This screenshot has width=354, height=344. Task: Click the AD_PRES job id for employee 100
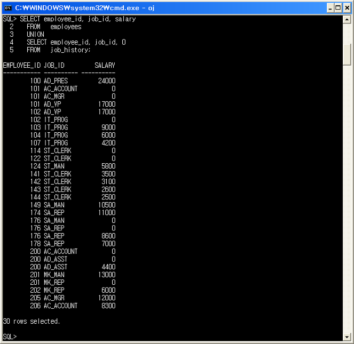click(x=56, y=81)
